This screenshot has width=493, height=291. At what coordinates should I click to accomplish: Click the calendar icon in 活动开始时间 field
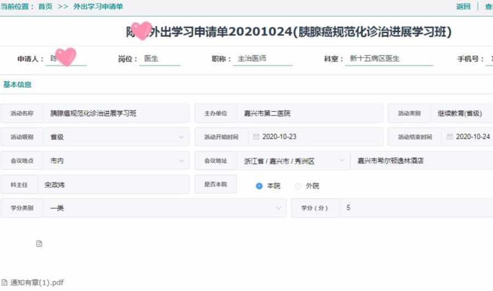click(x=256, y=137)
